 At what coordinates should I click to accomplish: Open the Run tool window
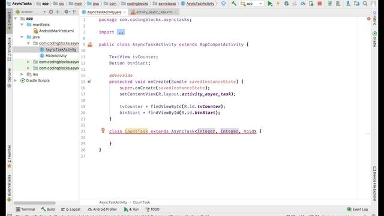click(131, 209)
